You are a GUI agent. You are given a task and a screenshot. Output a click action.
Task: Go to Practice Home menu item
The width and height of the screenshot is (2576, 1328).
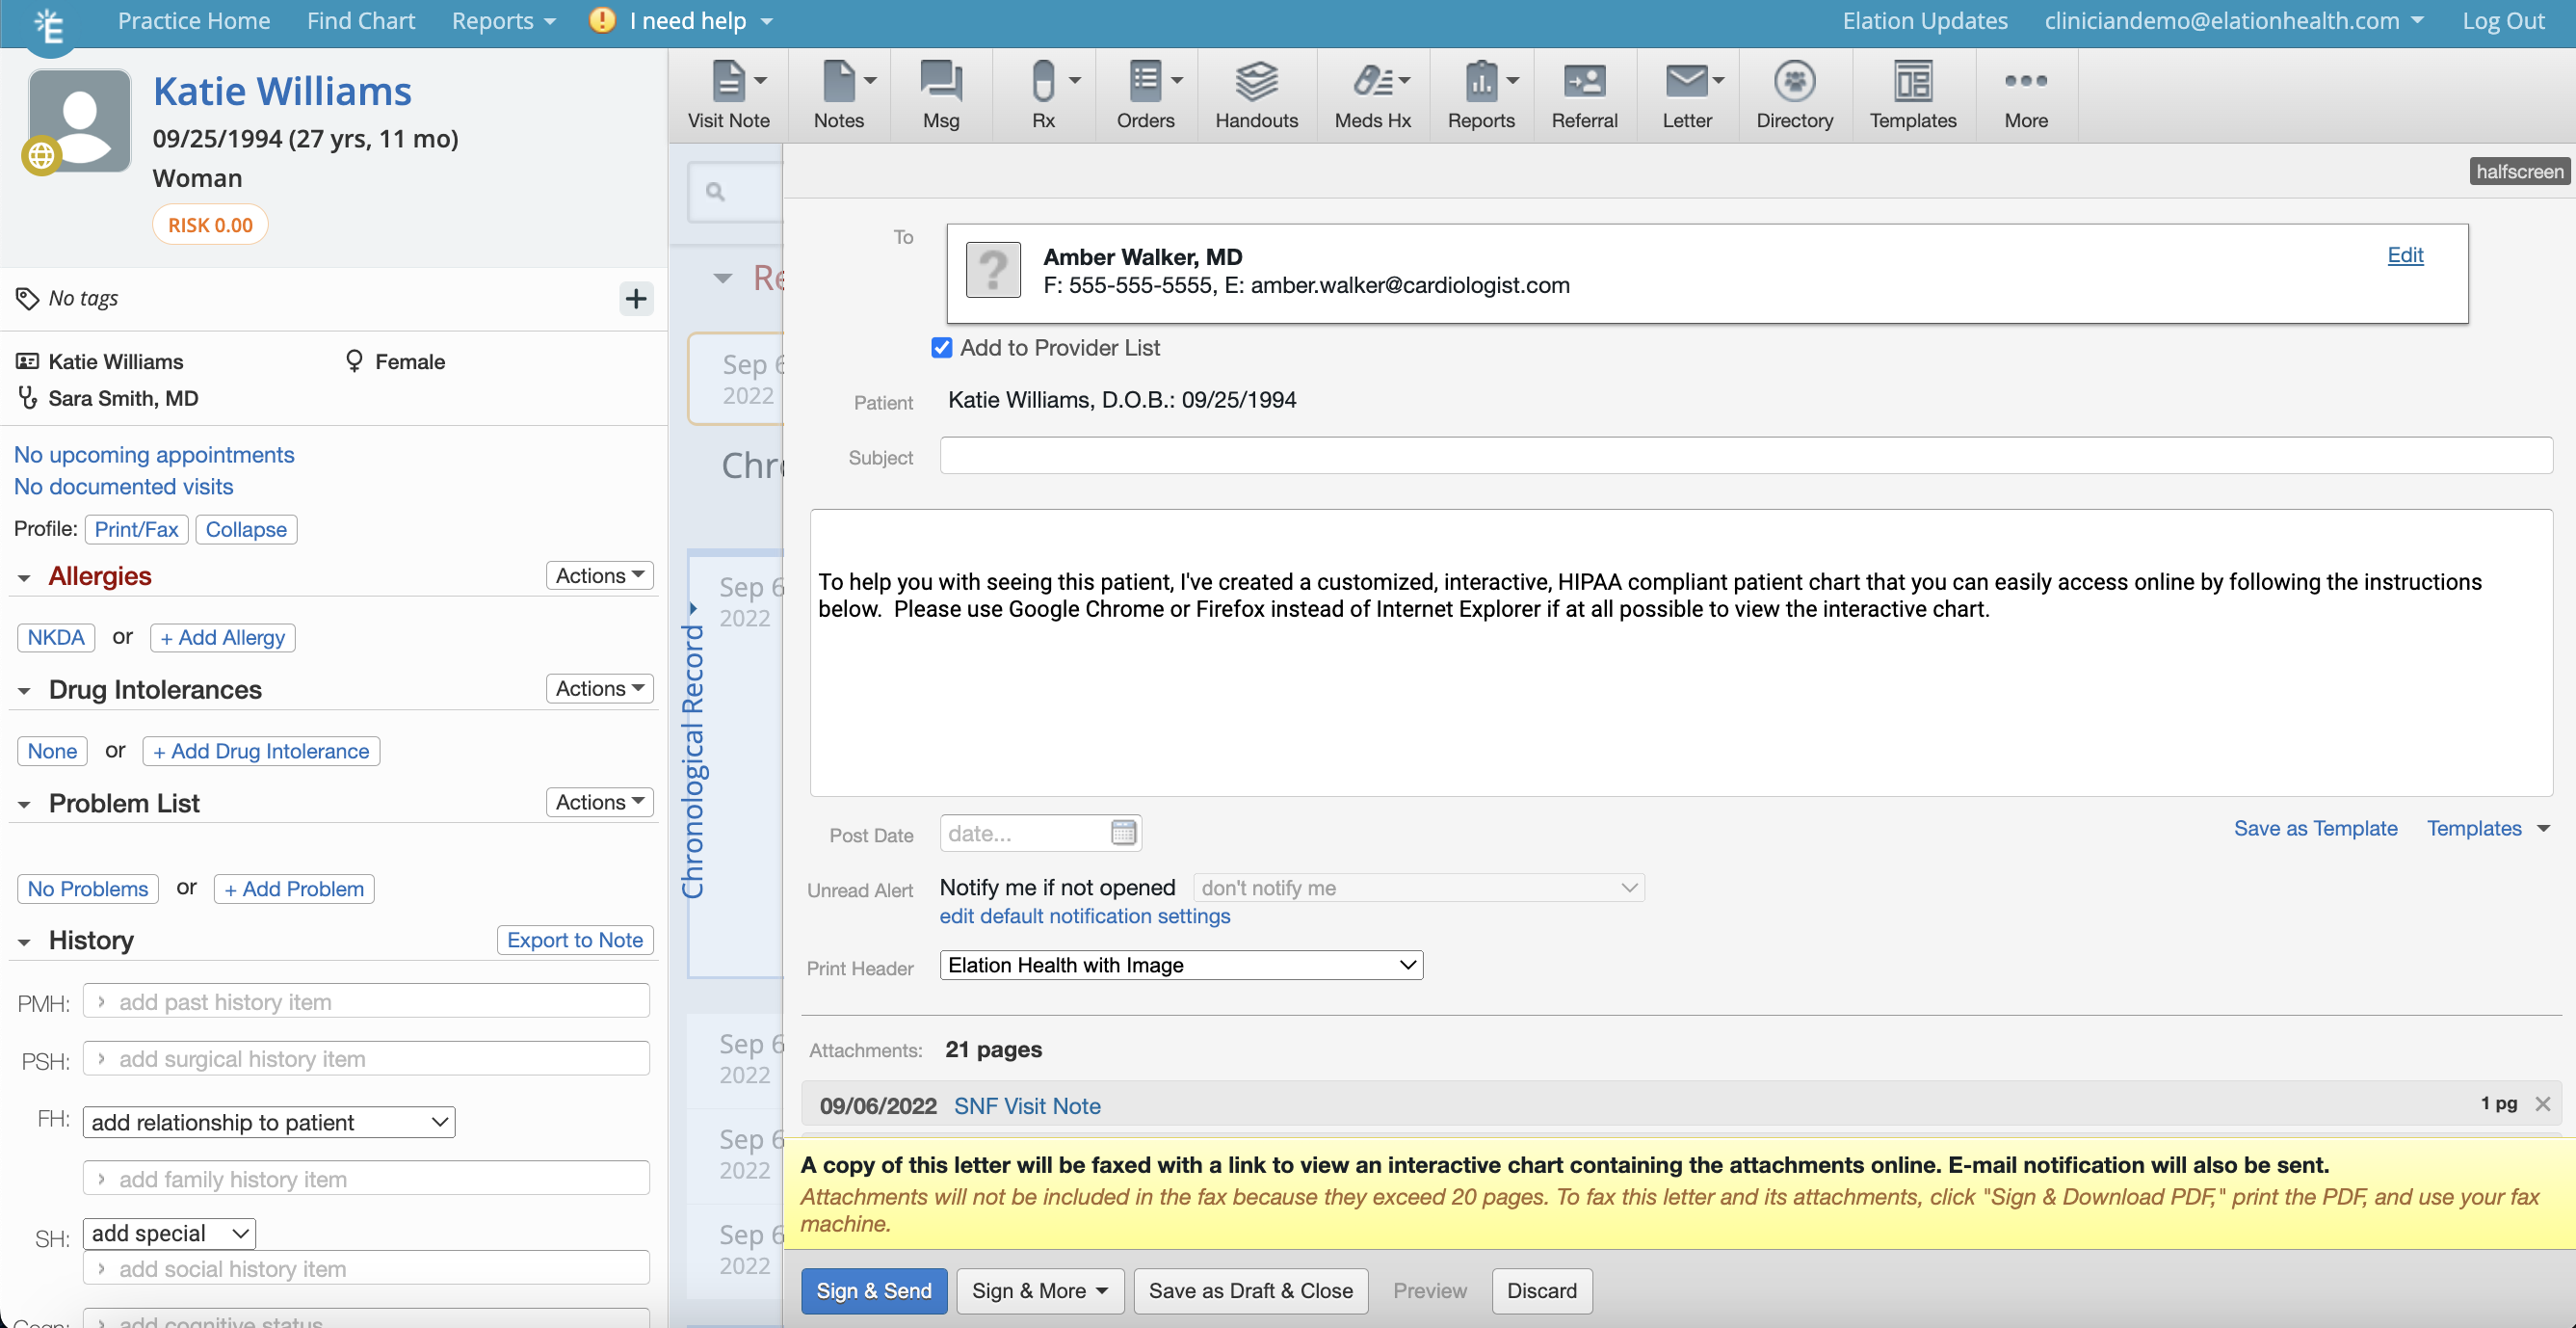(193, 21)
